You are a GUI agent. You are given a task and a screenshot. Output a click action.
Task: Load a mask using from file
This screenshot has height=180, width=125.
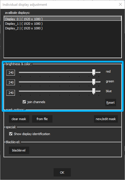tap(42, 119)
